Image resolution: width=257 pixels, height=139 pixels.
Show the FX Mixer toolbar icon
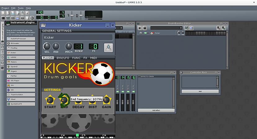point(22,18)
